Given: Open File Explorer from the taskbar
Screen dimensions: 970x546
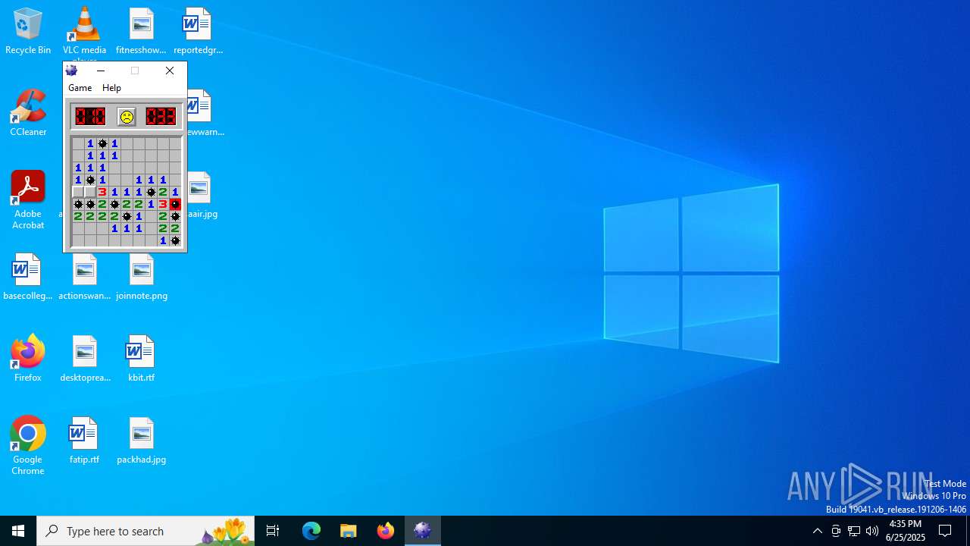Looking at the screenshot, I should click(x=349, y=531).
